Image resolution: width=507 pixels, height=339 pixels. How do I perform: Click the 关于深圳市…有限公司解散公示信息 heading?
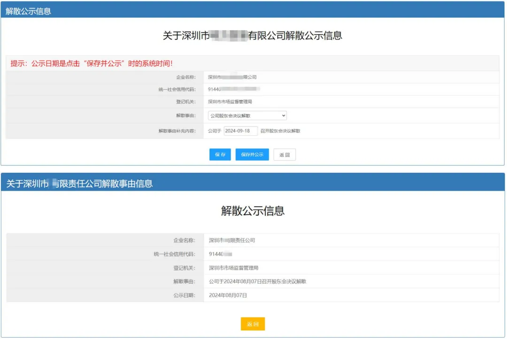(252, 36)
